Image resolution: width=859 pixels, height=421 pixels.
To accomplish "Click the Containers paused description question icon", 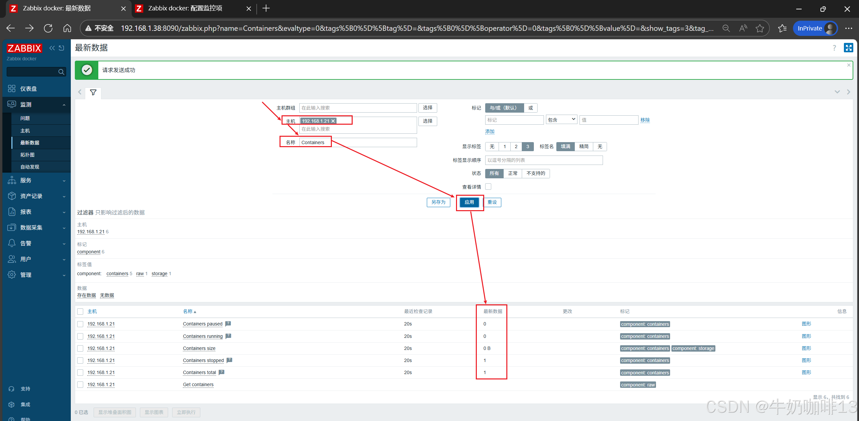I will pyautogui.click(x=228, y=324).
